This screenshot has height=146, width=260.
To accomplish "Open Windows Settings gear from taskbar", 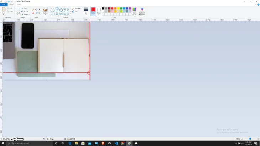I will (109, 144).
